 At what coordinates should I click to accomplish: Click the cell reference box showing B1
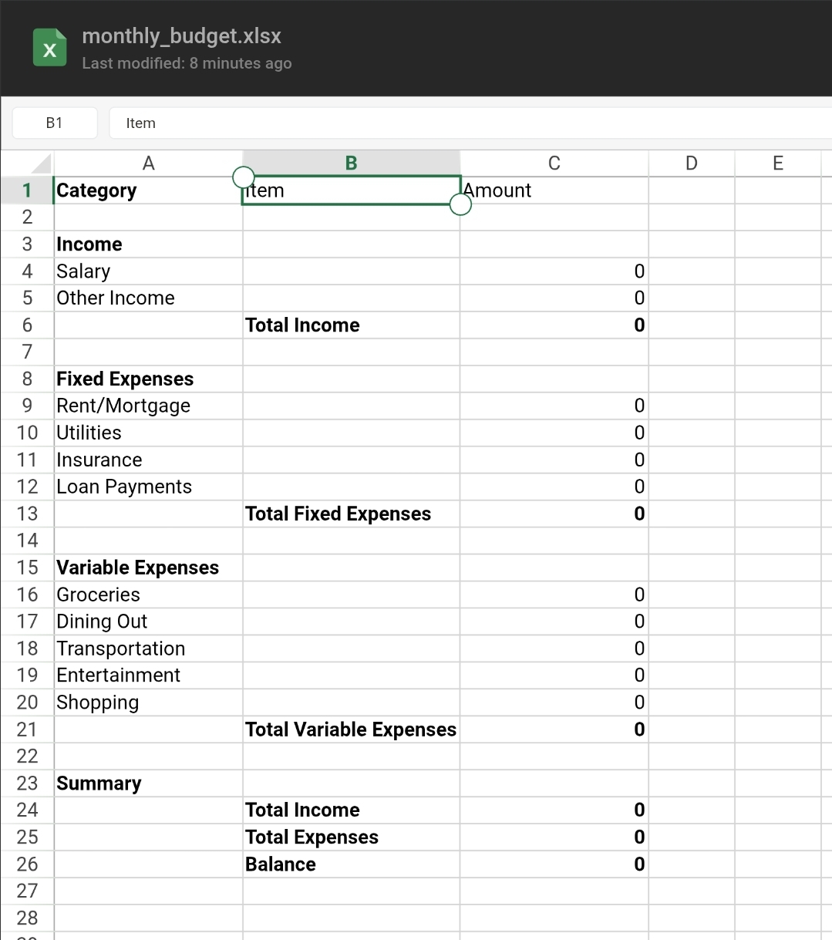[x=55, y=123]
